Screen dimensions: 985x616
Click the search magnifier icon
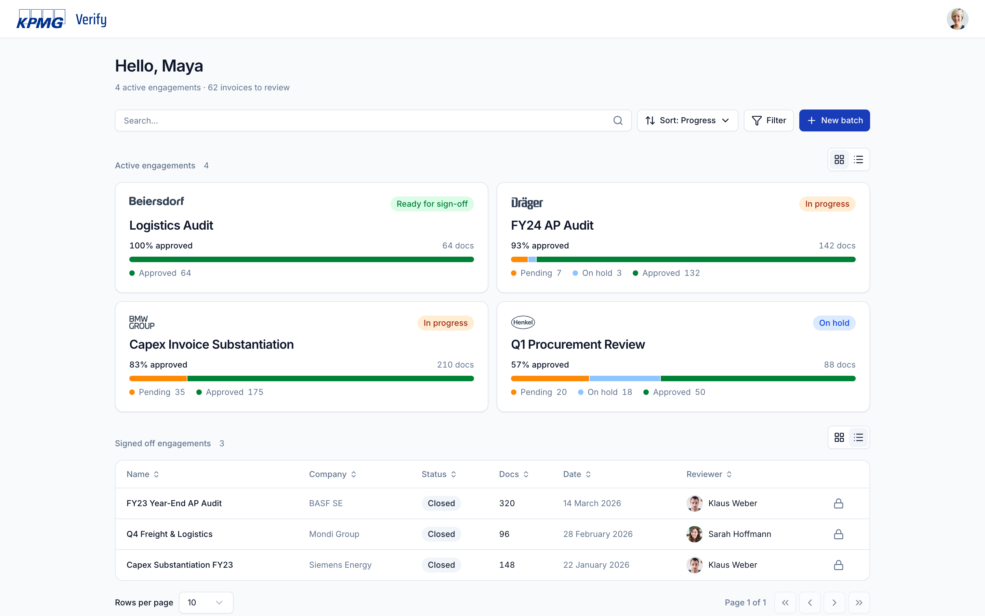click(x=617, y=120)
